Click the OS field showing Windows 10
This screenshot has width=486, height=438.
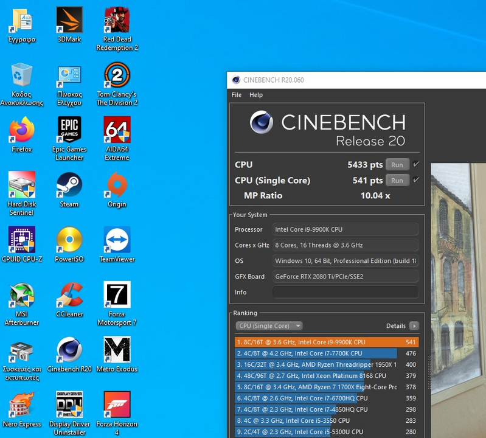pos(345,261)
